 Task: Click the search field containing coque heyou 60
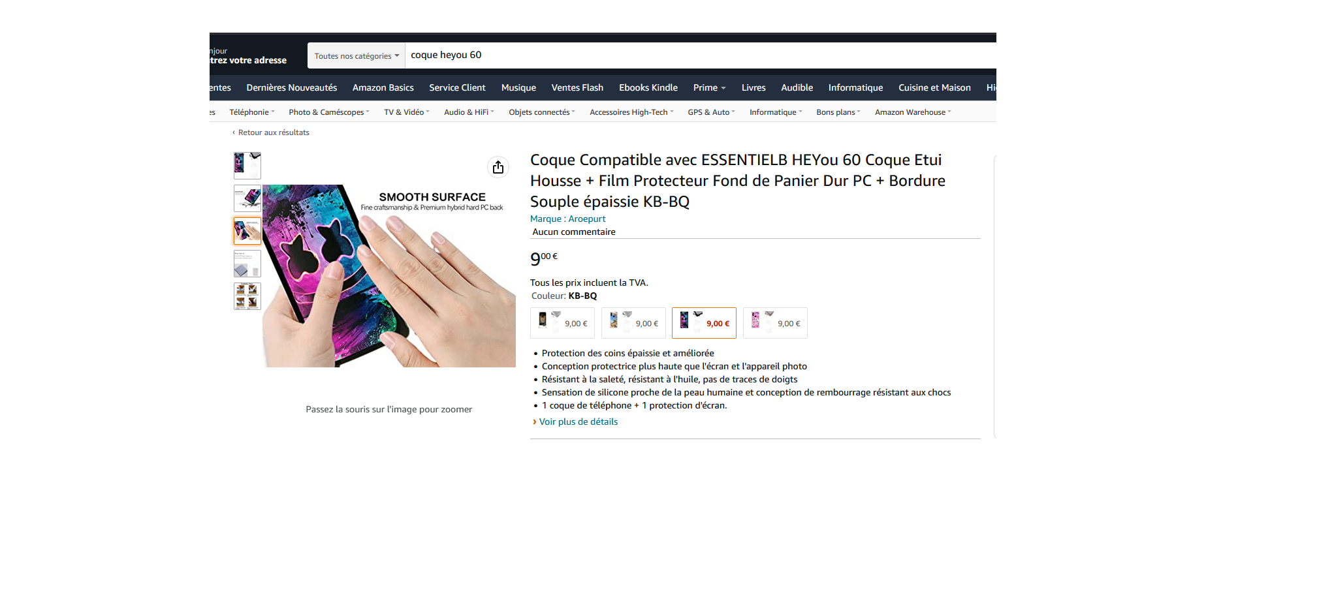[x=701, y=55]
